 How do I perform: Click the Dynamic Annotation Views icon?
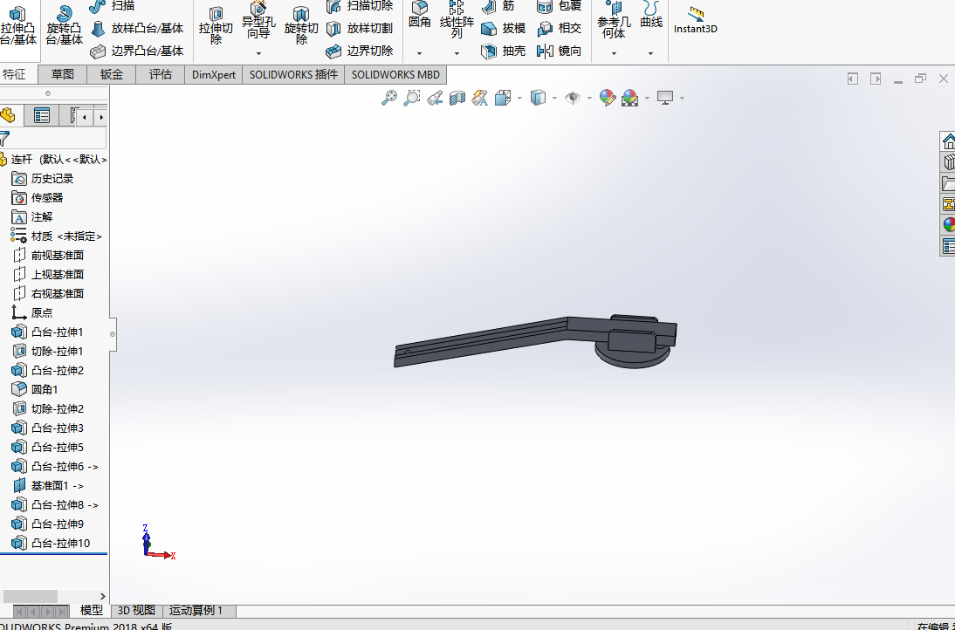coord(479,98)
